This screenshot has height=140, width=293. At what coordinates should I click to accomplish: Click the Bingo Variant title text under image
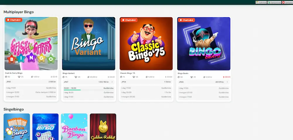[69, 73]
